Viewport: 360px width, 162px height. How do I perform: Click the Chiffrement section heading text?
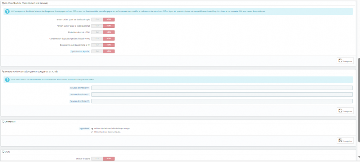tap(9, 121)
